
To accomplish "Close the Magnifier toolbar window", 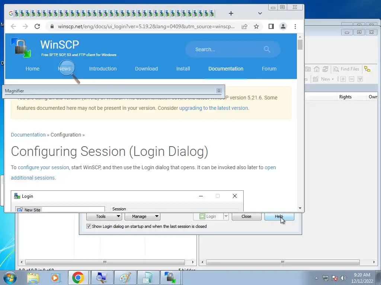I will coord(219,91).
